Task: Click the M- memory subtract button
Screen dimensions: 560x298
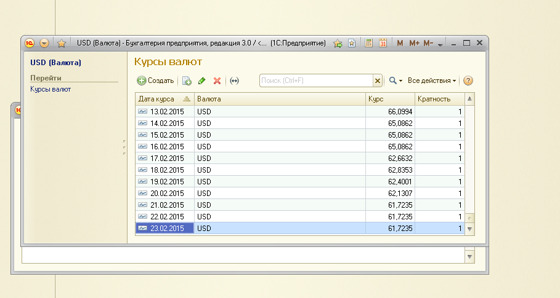Action: [428, 43]
